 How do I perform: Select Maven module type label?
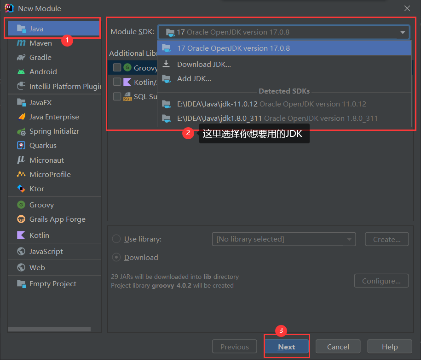coord(40,43)
